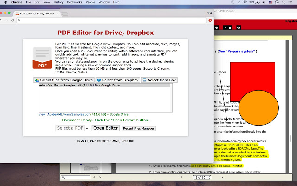Screen dimensions: 297x186
Task: Click Select files from Google Drive
Action: [x=63, y=80]
